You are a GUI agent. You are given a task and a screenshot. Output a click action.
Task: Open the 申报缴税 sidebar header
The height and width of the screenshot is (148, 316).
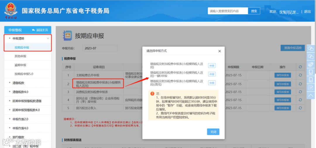pos(15,30)
